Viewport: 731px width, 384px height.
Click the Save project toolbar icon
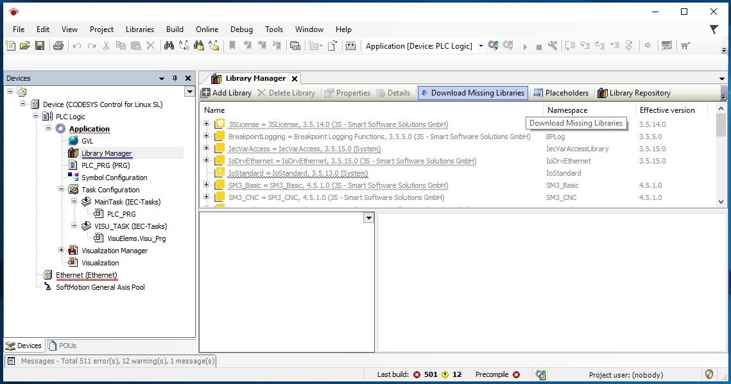(40, 46)
